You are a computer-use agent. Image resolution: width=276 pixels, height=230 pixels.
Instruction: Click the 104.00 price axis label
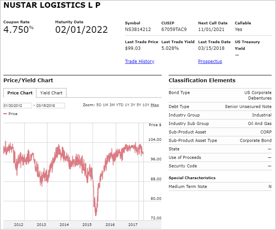point(155,140)
